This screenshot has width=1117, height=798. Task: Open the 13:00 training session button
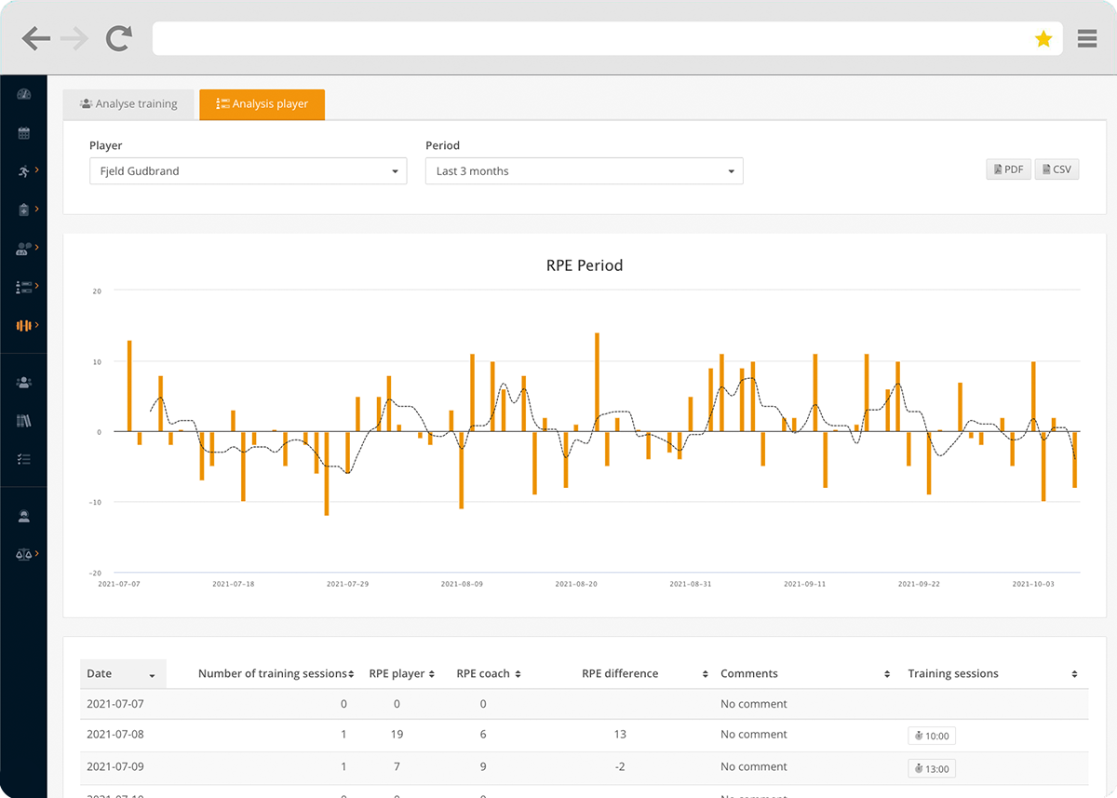click(932, 768)
